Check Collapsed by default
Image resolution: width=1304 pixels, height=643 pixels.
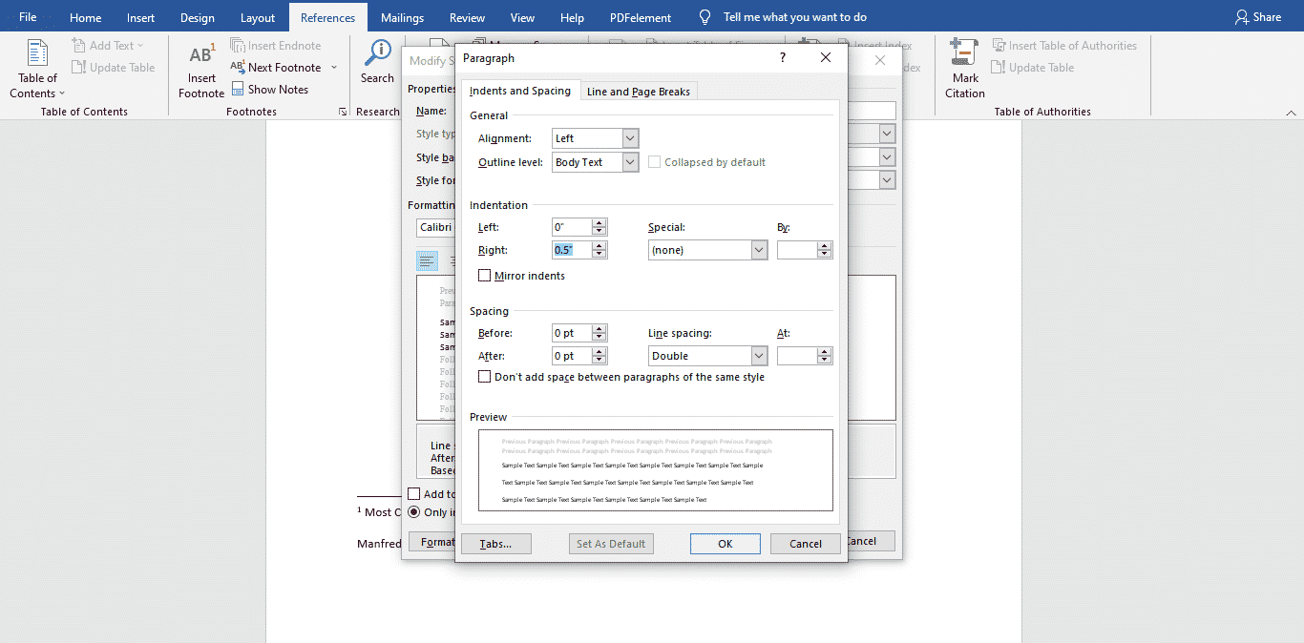point(655,161)
